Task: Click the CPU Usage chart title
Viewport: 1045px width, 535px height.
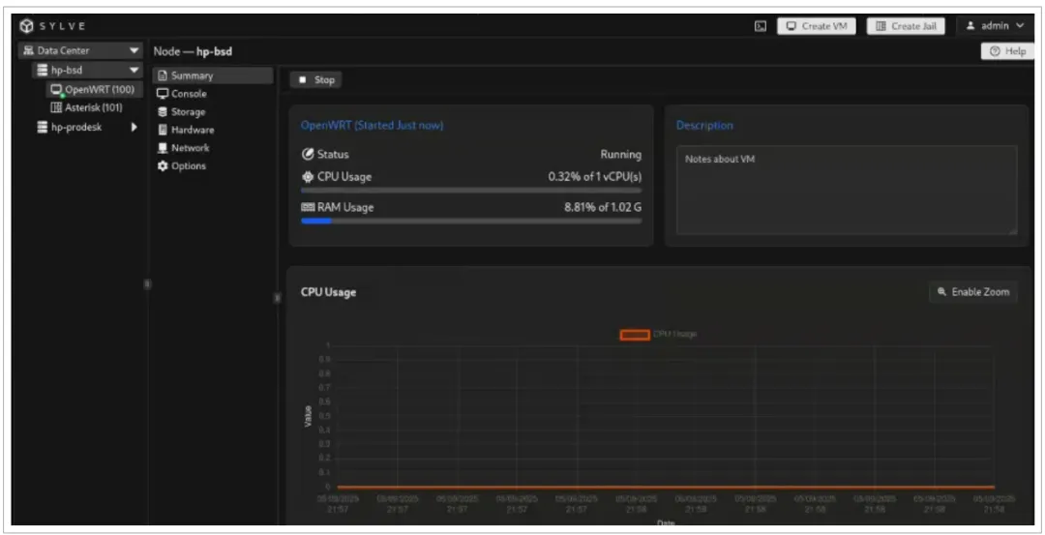Action: click(328, 292)
